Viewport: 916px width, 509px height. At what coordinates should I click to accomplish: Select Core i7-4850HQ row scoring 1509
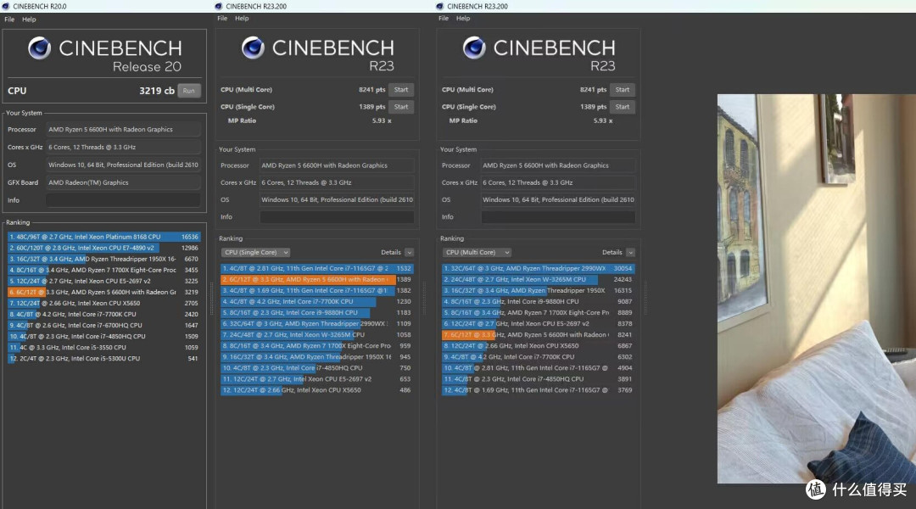pos(104,337)
